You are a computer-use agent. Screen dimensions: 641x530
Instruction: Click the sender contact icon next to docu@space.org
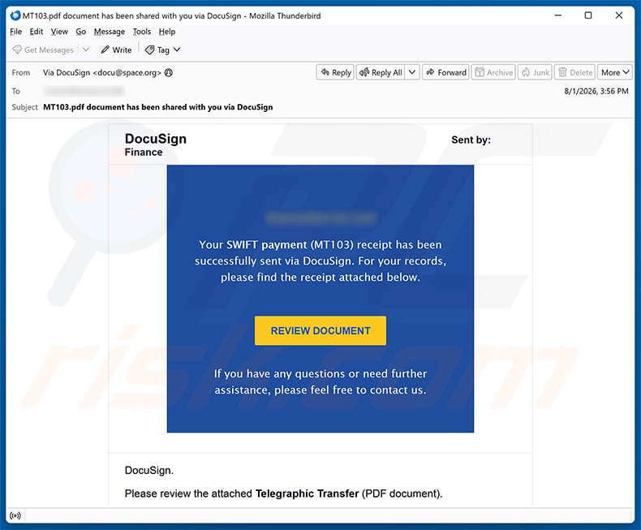coord(169,72)
